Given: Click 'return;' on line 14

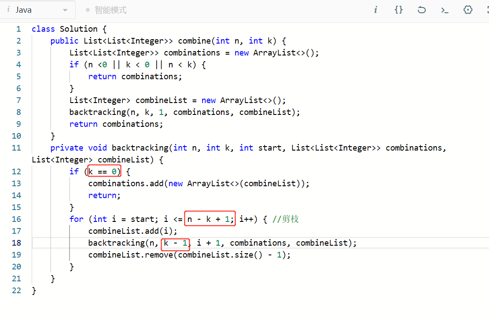Looking at the screenshot, I should pyautogui.click(x=104, y=195).
